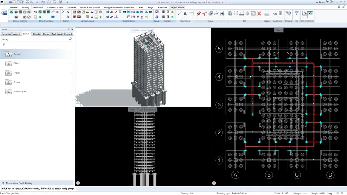
Task: Click the Plan 3 viewport title
Action: [279, 30]
